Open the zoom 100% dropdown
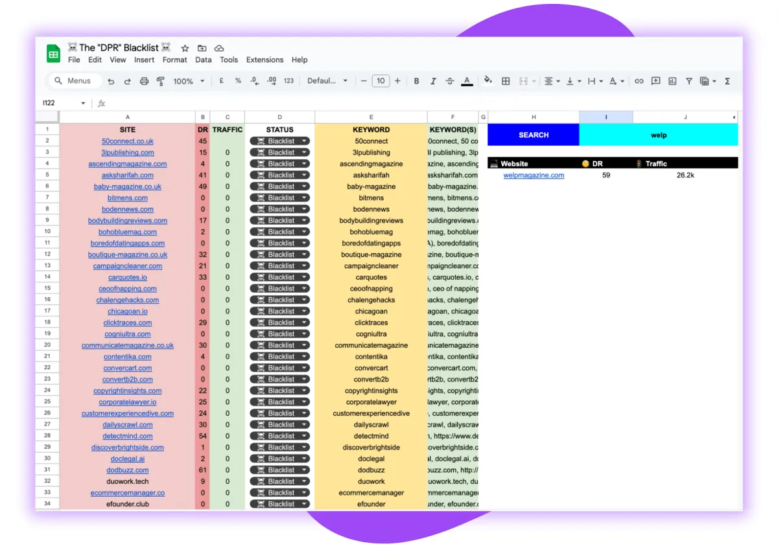Image resolution: width=778 pixels, height=548 pixels. pos(189,81)
